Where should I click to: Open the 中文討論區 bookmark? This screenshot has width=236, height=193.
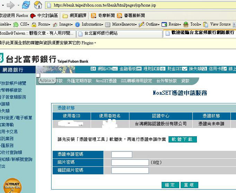(x=44, y=16)
